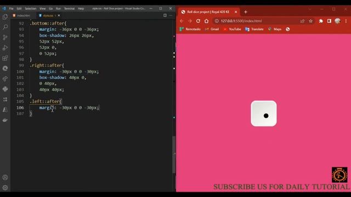Viewport: 351px width, 197px height.
Task: Open the Go menu
Action: 51,9
